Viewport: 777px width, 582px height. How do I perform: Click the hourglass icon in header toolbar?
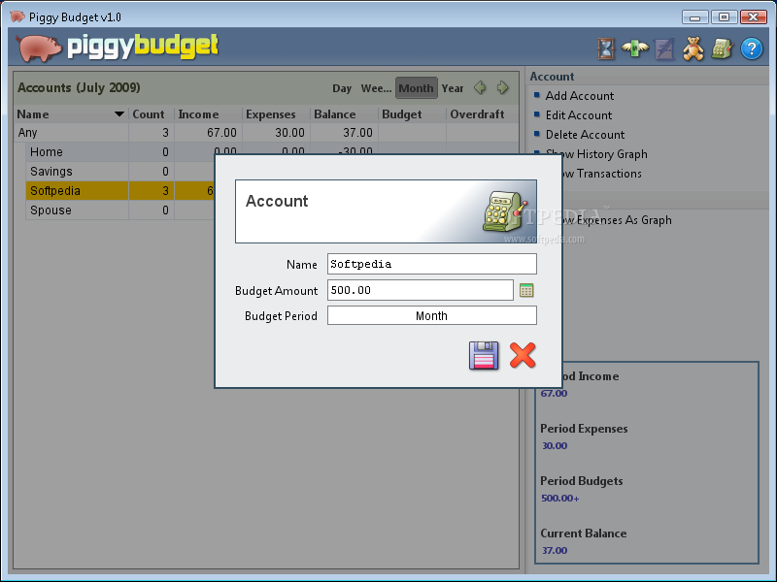[x=605, y=49]
